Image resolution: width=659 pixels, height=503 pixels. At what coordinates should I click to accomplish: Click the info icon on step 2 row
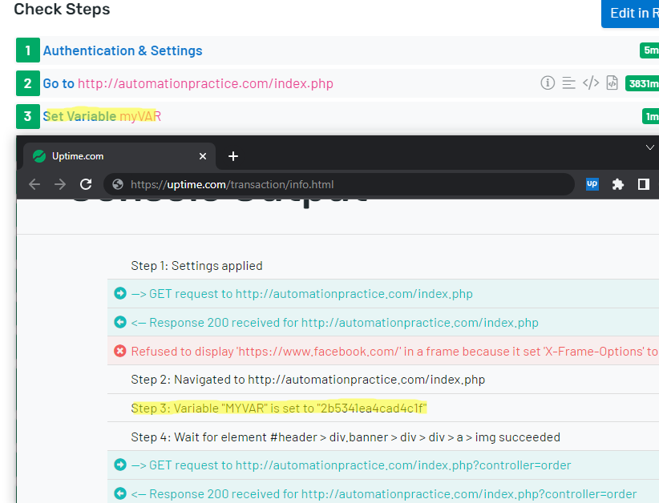(x=548, y=82)
